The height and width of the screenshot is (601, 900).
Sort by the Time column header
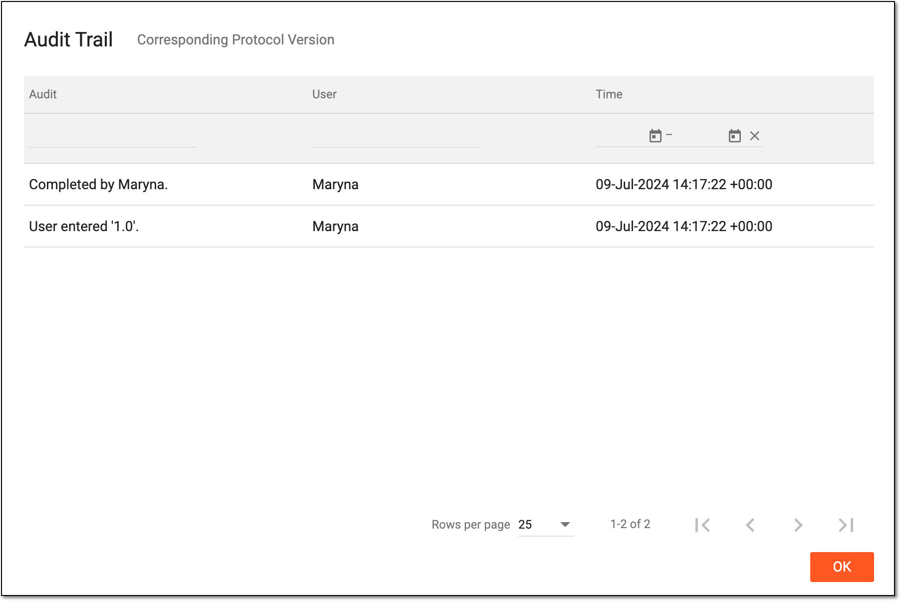click(x=609, y=94)
